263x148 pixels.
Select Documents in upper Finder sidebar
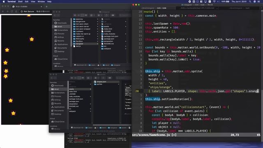click(60, 48)
